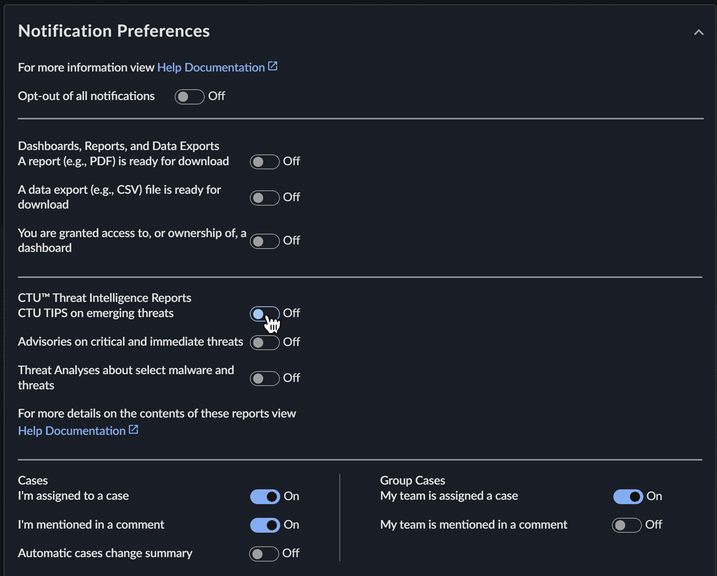This screenshot has width=717, height=576.
Task: Toggle Opt-out of all notifications switch
Action: 189,96
